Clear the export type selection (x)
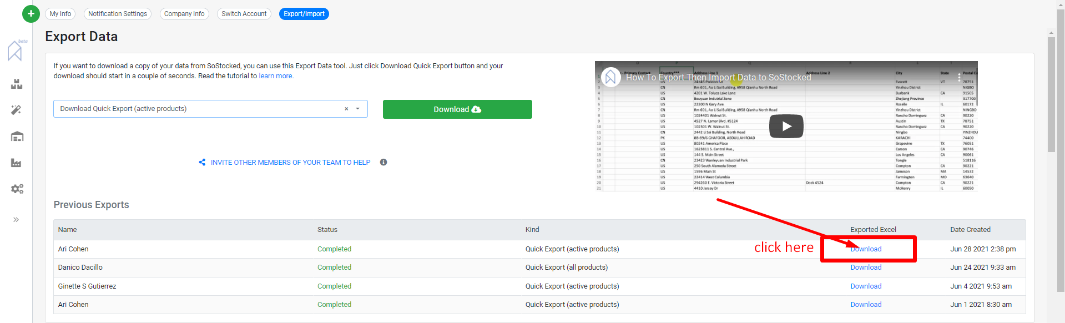Viewport: 1065px width, 323px height. click(x=346, y=109)
